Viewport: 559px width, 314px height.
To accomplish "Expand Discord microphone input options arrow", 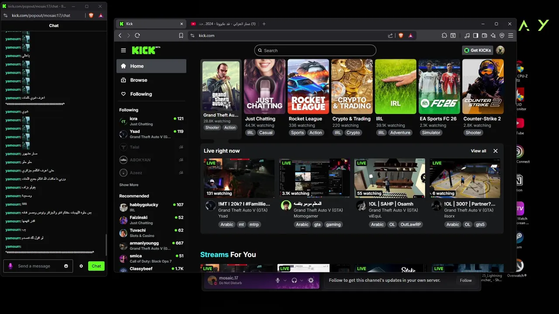I will pyautogui.click(x=285, y=280).
